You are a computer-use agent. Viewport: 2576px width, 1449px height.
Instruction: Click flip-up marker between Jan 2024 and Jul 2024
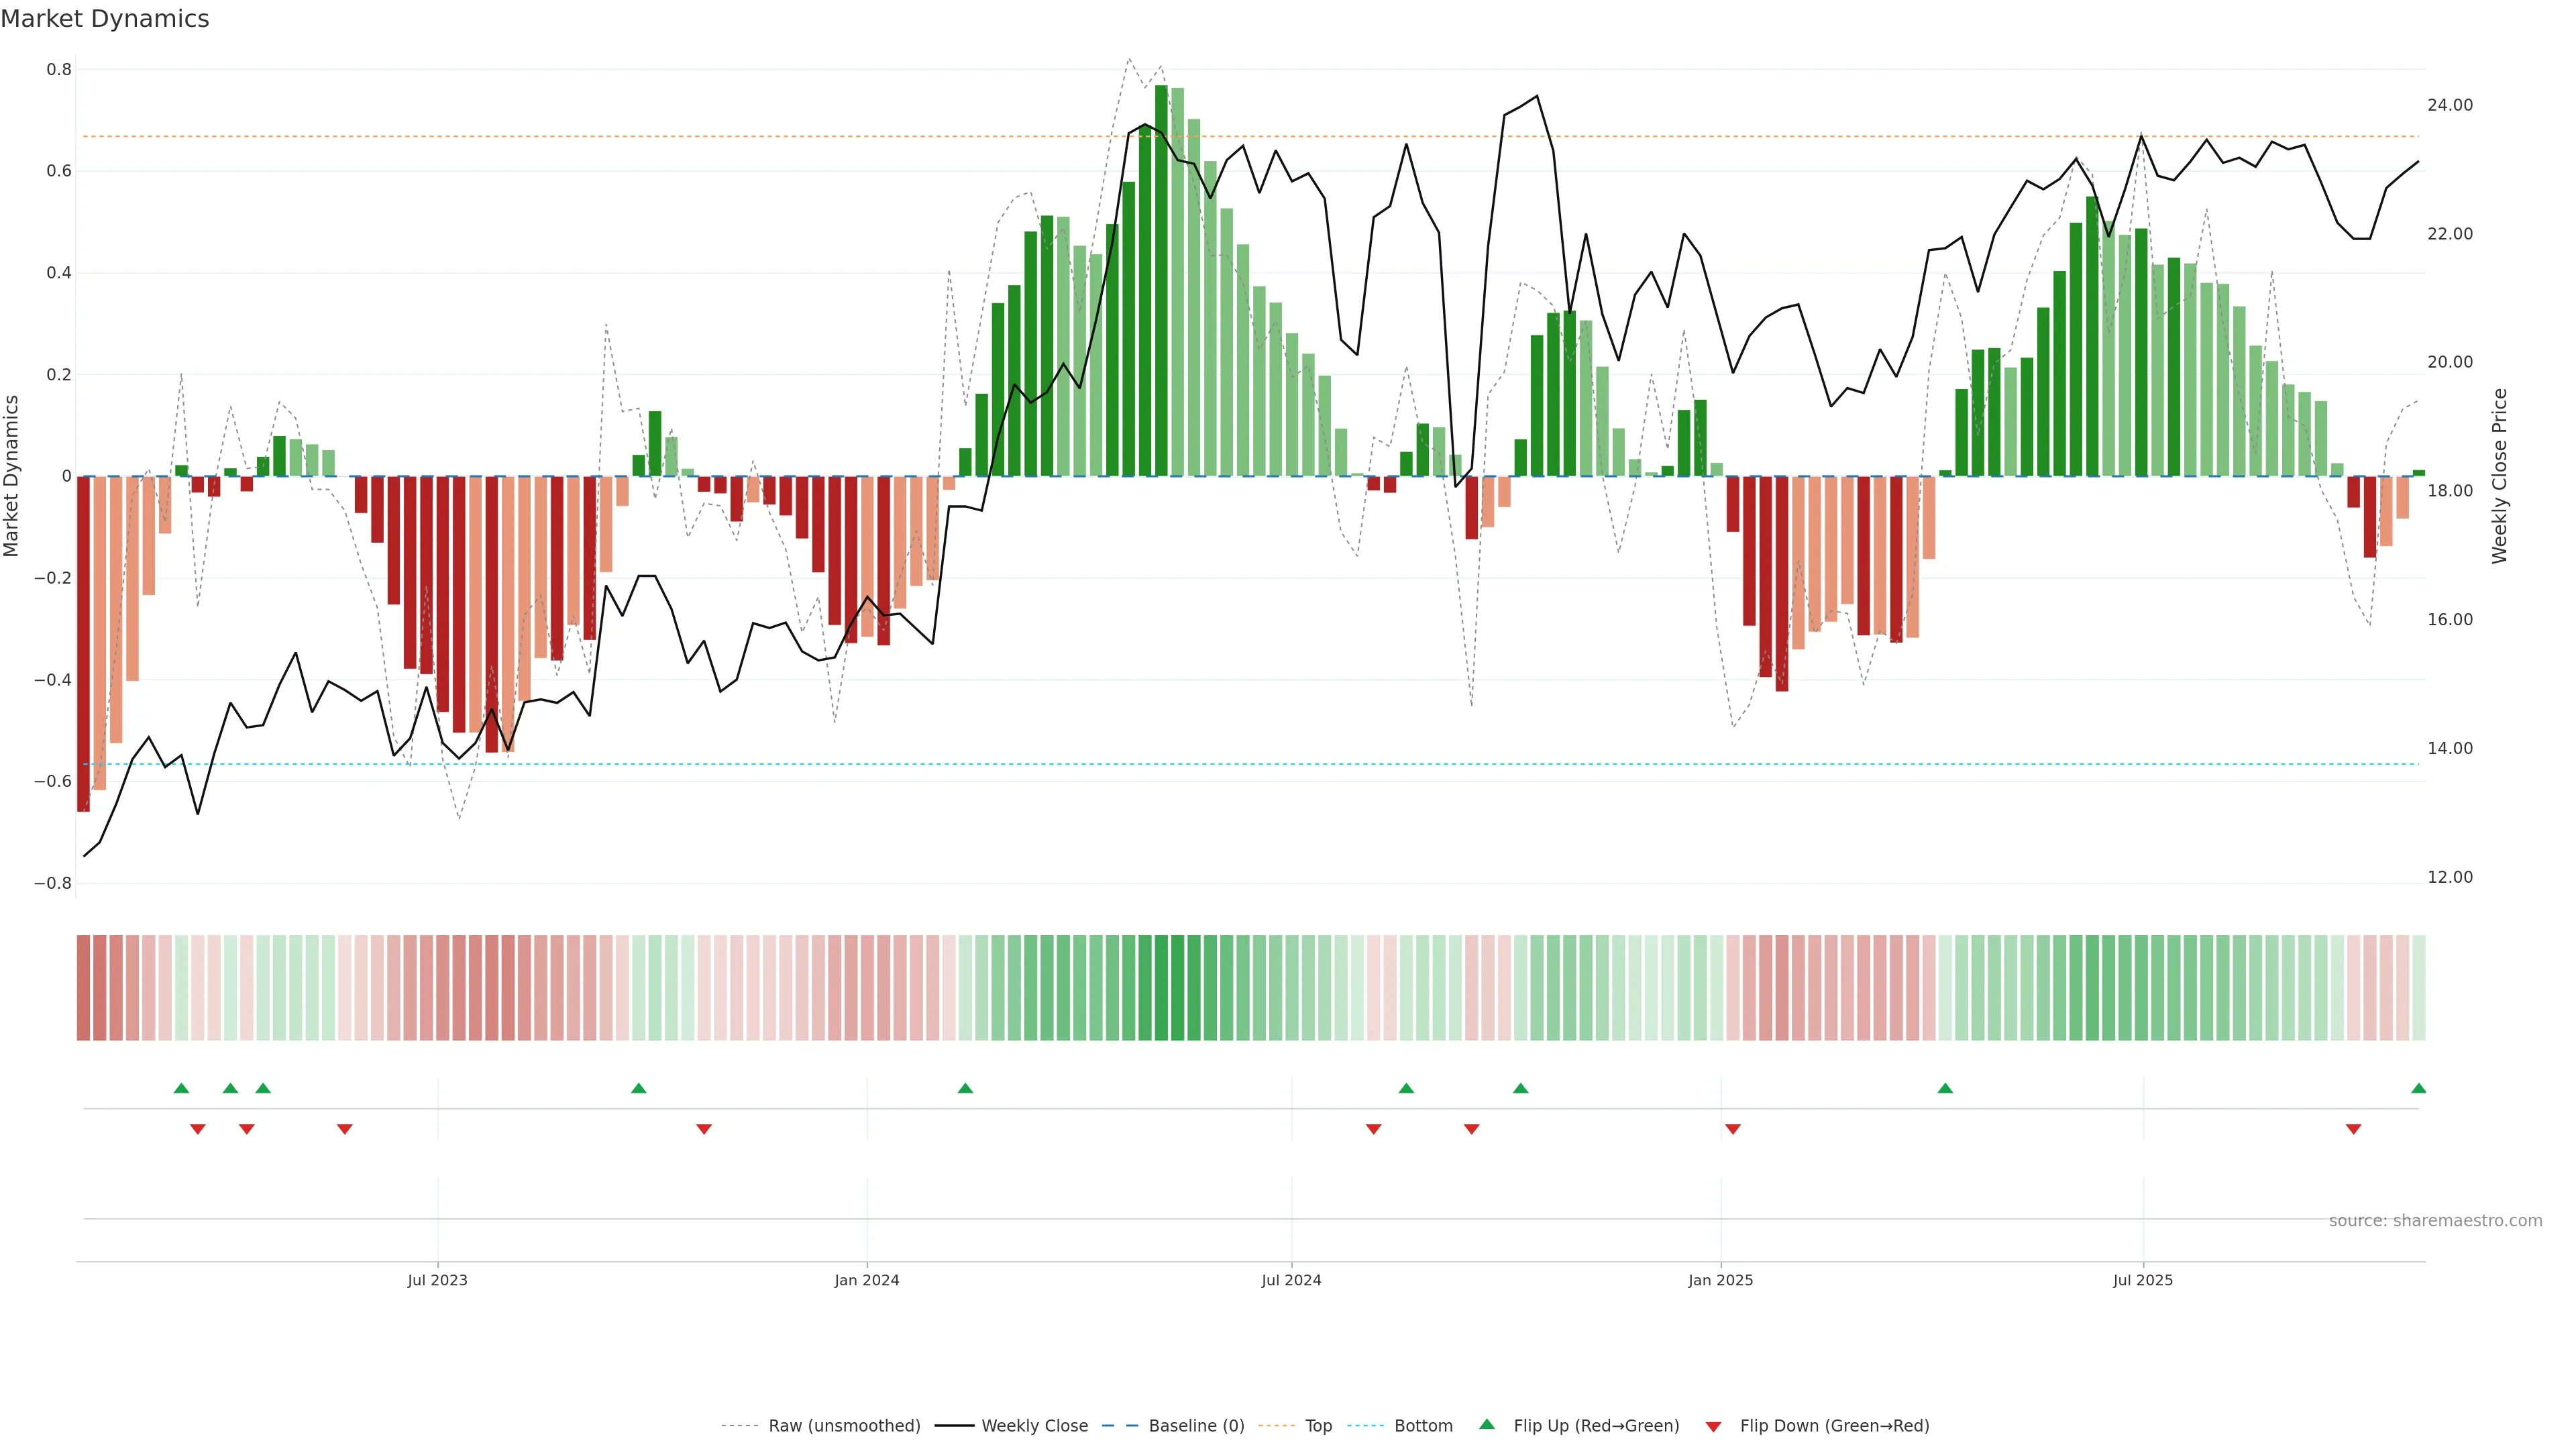965,1088
